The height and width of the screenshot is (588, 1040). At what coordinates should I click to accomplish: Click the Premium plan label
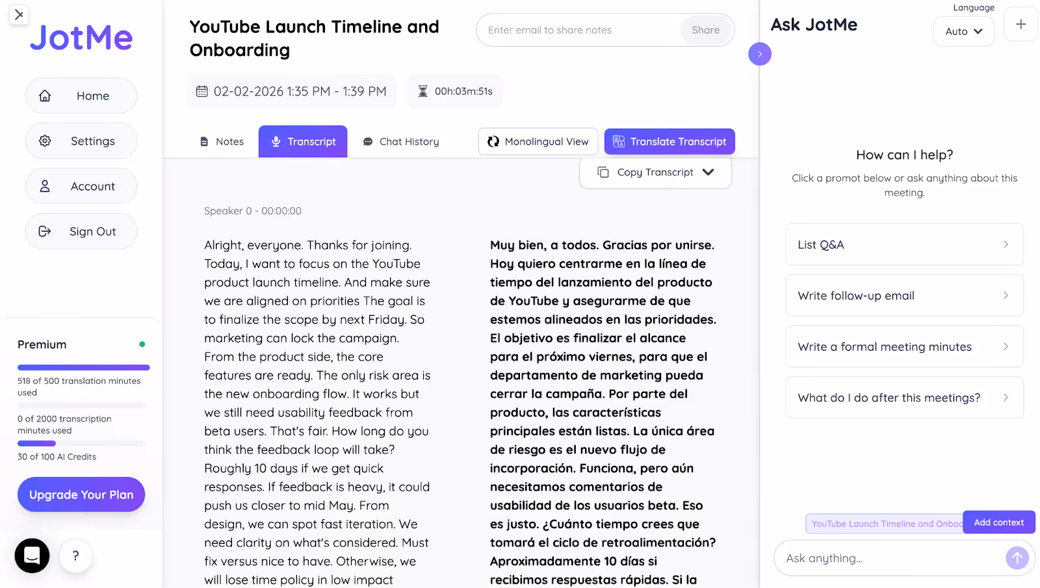(x=42, y=344)
